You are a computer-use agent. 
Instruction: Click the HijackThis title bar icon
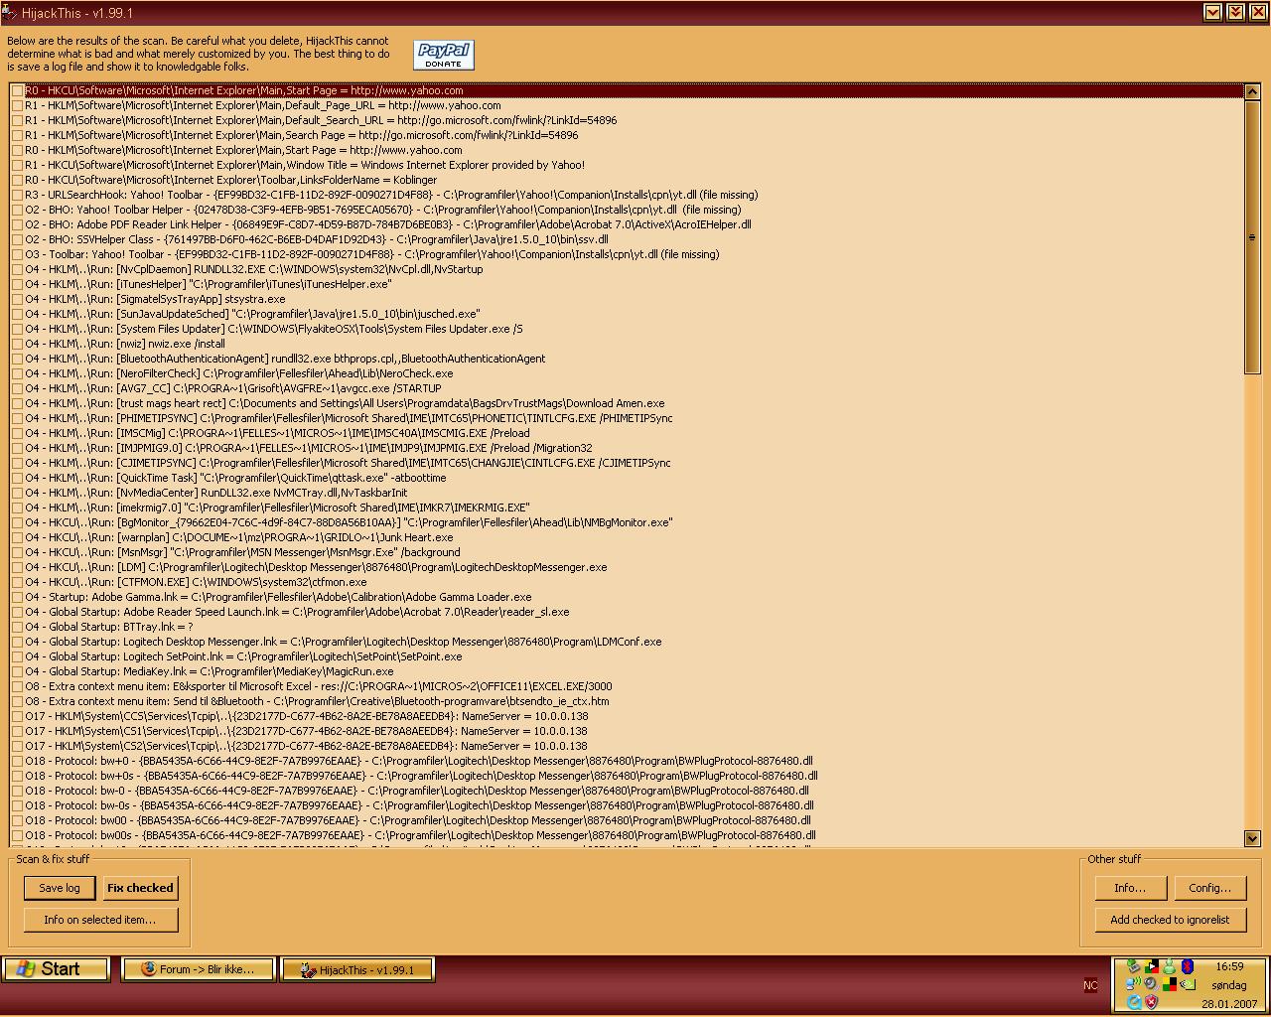[x=9, y=13]
